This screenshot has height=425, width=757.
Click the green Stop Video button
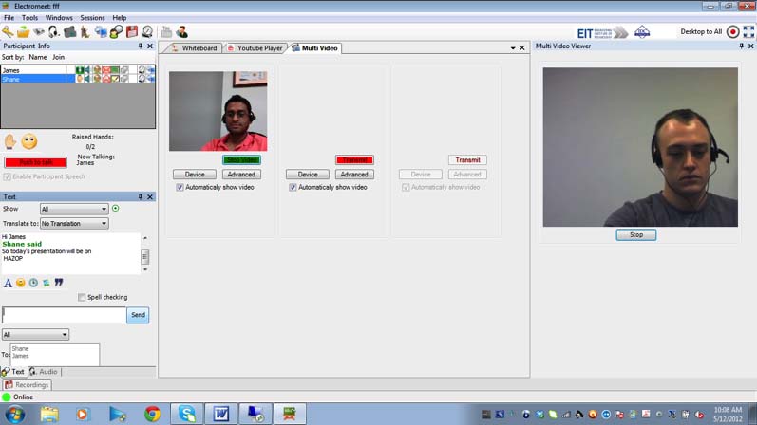coord(241,159)
